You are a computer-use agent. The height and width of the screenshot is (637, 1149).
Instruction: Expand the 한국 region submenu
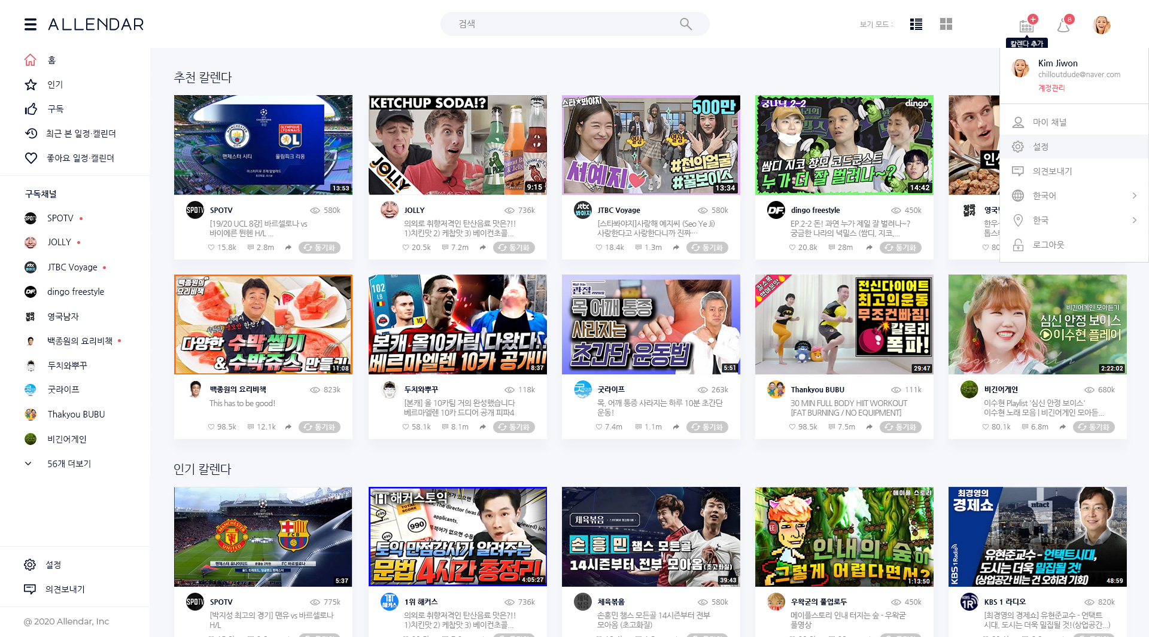[x=1134, y=220]
